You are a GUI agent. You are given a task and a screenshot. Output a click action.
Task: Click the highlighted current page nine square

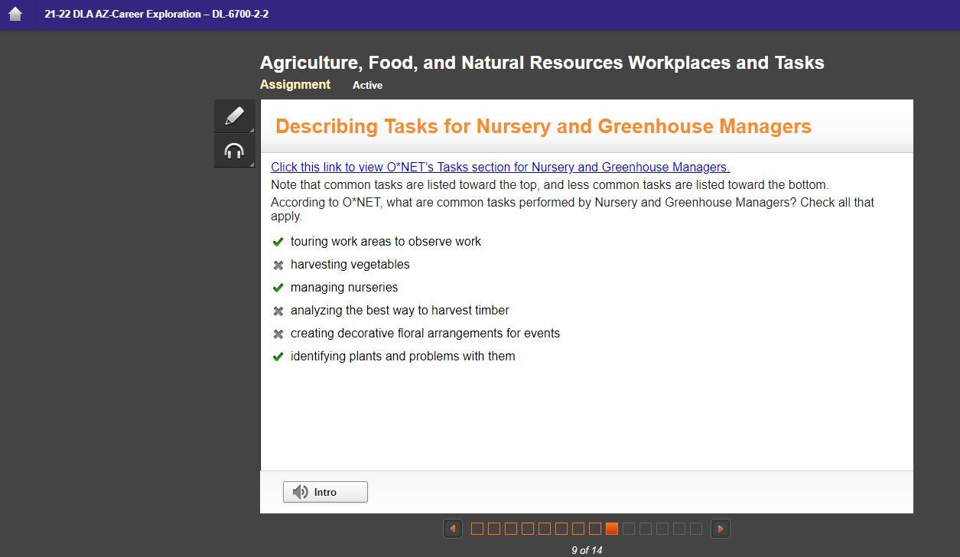tap(612, 529)
